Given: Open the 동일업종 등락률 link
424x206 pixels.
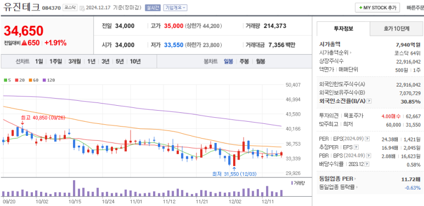Looking at the screenshot, I should tap(338, 187).
